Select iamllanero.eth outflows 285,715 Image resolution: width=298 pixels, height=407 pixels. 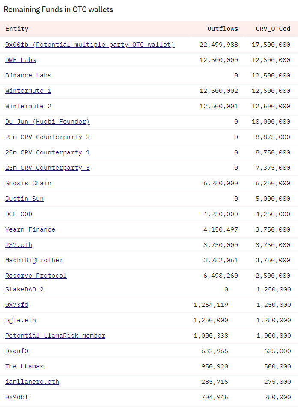click(215, 382)
